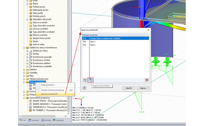Switch to the Výsledky navigator tab
204x126 pixels.
tap(58, 120)
